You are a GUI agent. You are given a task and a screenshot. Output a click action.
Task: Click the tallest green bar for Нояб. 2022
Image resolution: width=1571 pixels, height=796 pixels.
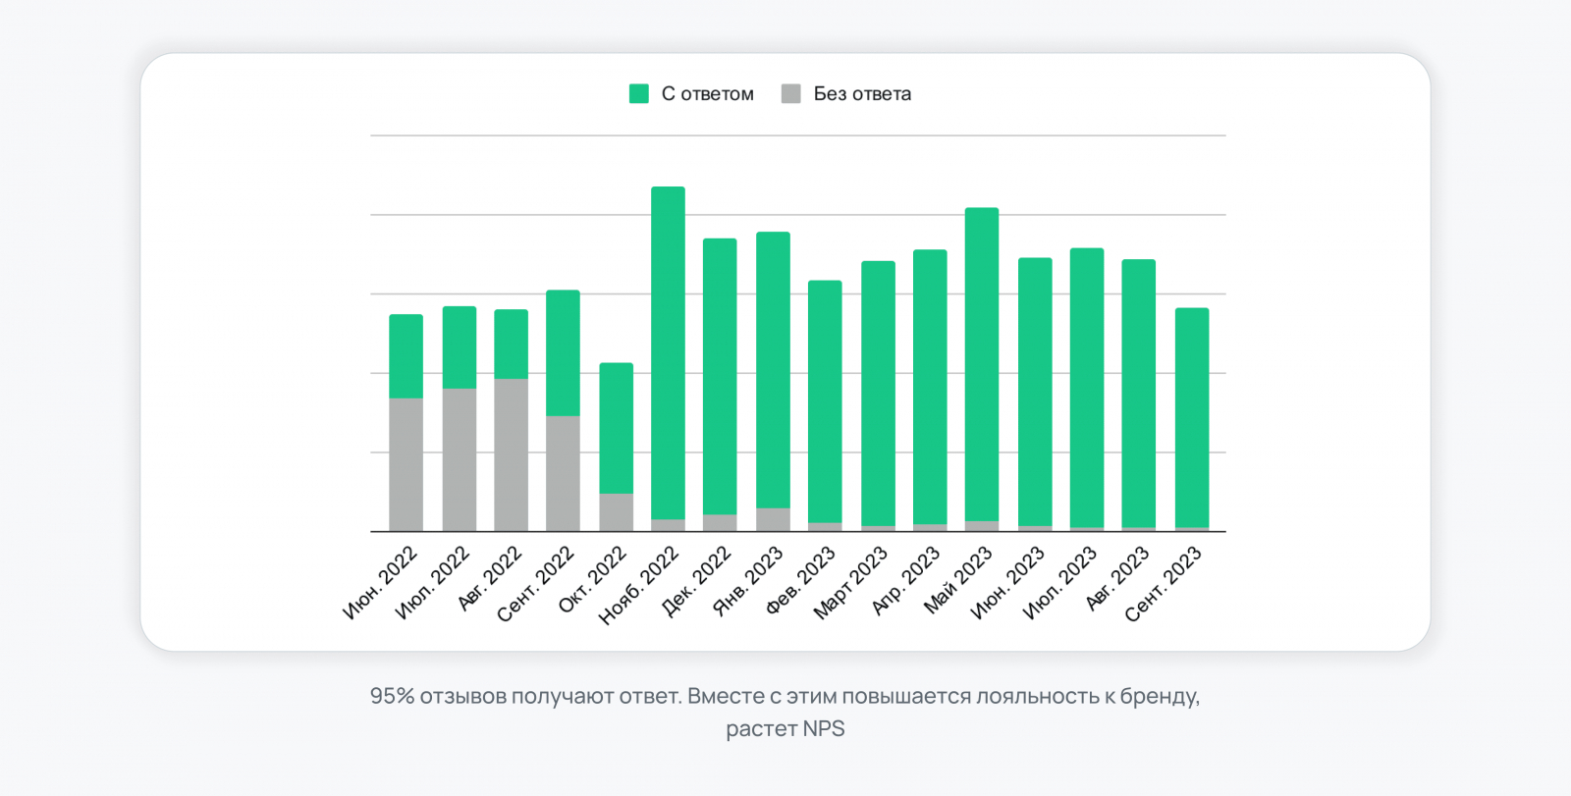click(668, 353)
